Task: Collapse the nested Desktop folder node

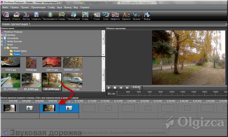Action: pos(5,48)
